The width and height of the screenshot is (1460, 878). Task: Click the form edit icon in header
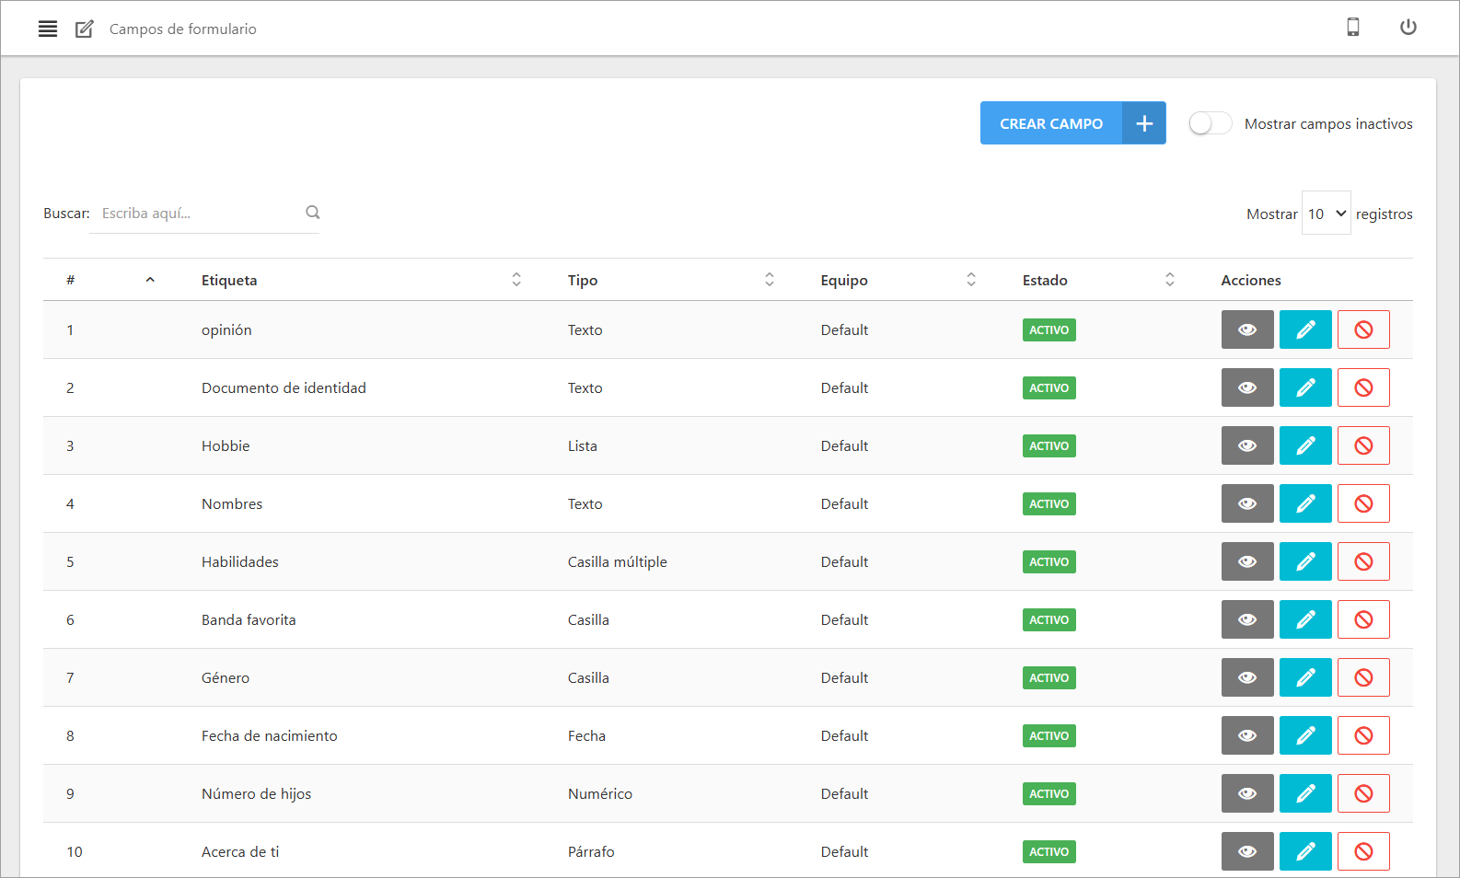pos(84,29)
